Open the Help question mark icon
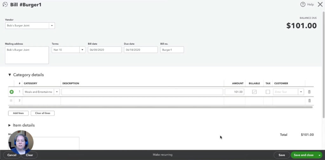This screenshot has height=160, width=325. pos(303,4)
